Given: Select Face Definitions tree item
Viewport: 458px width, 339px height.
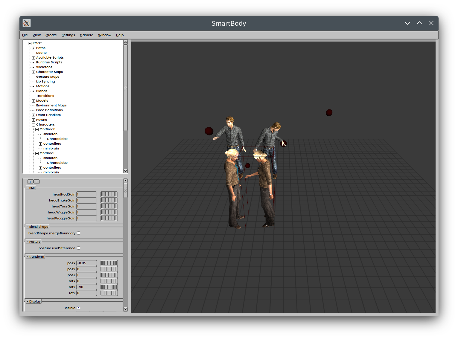Looking at the screenshot, I should click(49, 110).
